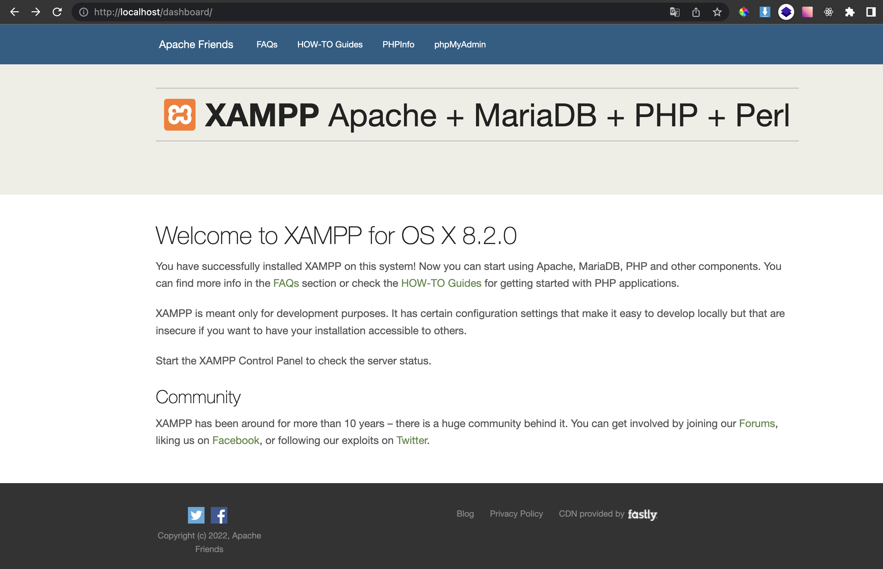Reload the localhost dashboard page
Screen dimensions: 883x569
pyautogui.click(x=57, y=12)
